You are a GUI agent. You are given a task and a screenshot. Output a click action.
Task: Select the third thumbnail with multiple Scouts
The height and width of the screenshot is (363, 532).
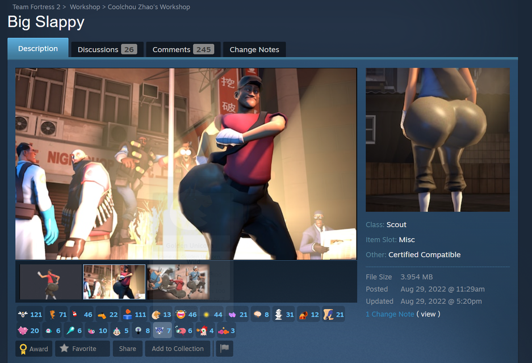pos(178,282)
